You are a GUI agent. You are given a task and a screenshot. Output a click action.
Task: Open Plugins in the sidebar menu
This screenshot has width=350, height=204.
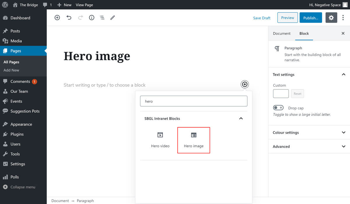pyautogui.click(x=17, y=134)
